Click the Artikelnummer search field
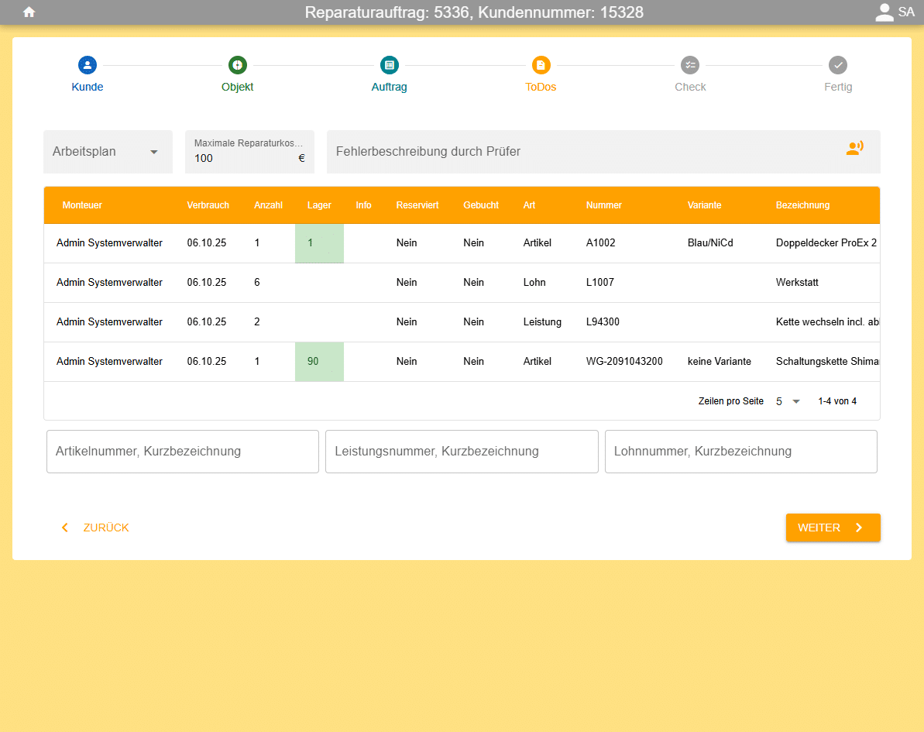This screenshot has height=732, width=924. 183,452
